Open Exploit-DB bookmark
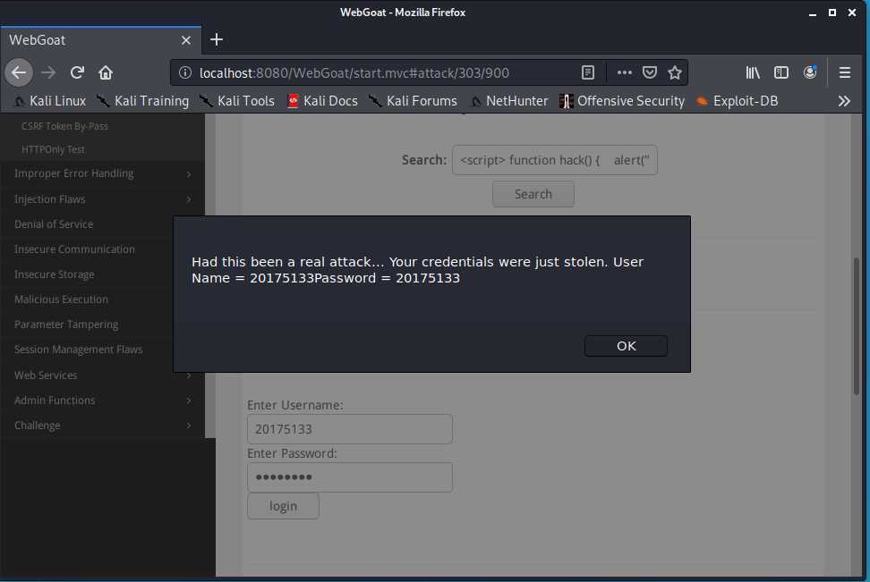Image resolution: width=870 pixels, height=582 pixels. point(738,101)
